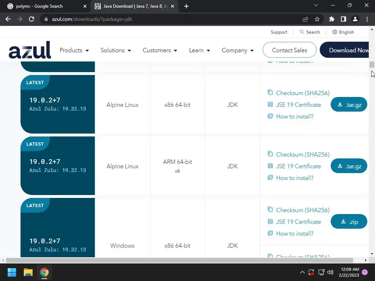Click the Search magnifier in header

tap(302, 32)
